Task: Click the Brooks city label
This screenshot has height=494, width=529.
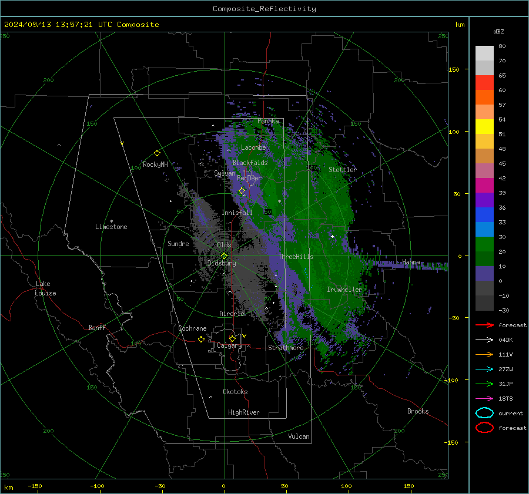Action: (418, 411)
